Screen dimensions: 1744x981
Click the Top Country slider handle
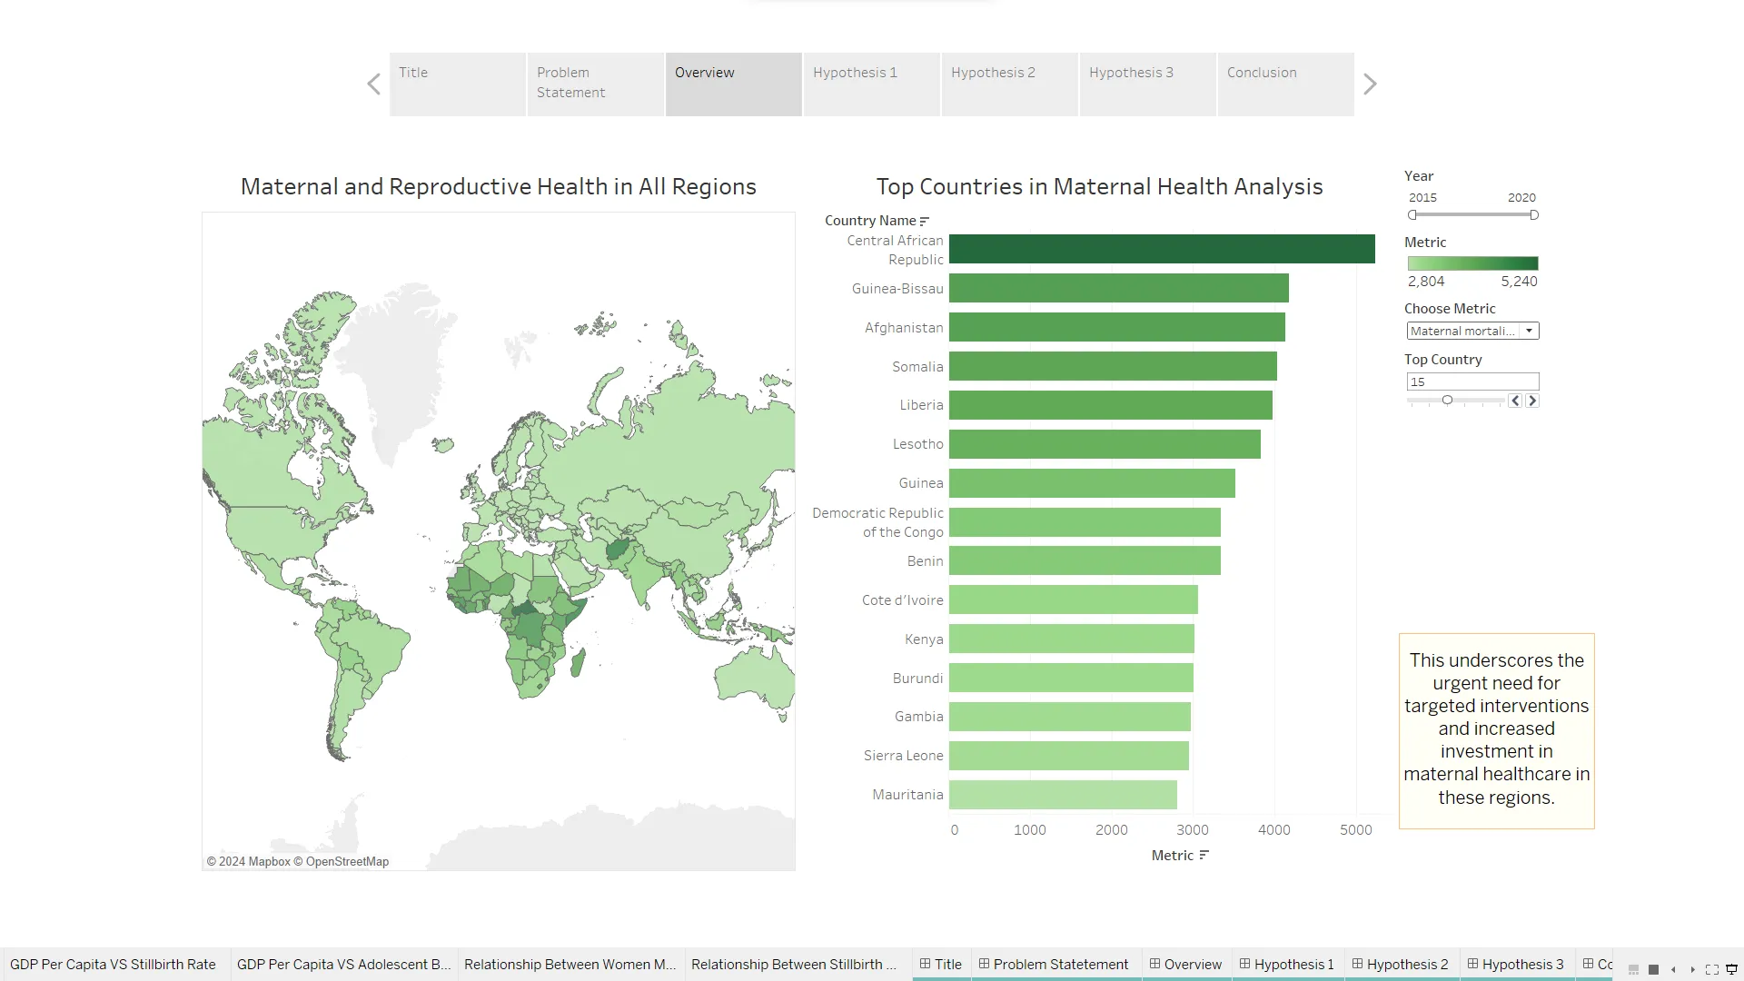point(1447,401)
